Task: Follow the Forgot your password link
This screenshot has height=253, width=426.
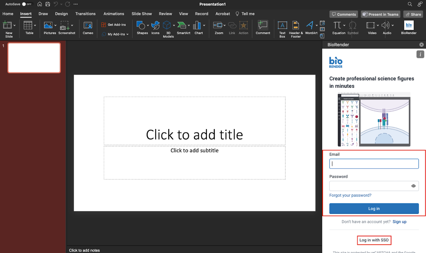Action: (350, 195)
